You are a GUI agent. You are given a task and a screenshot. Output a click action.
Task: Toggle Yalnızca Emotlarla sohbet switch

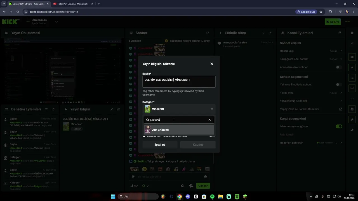[x=339, y=85]
